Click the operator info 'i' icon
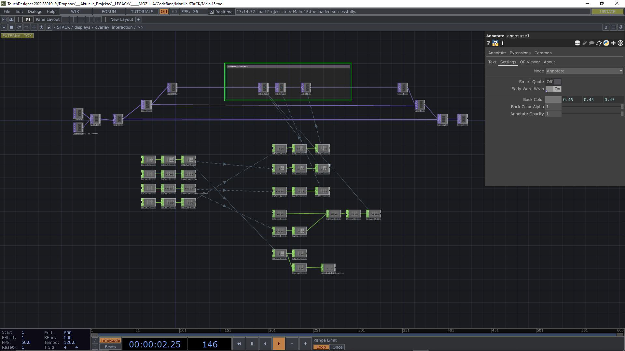This screenshot has width=625, height=351. click(x=503, y=43)
